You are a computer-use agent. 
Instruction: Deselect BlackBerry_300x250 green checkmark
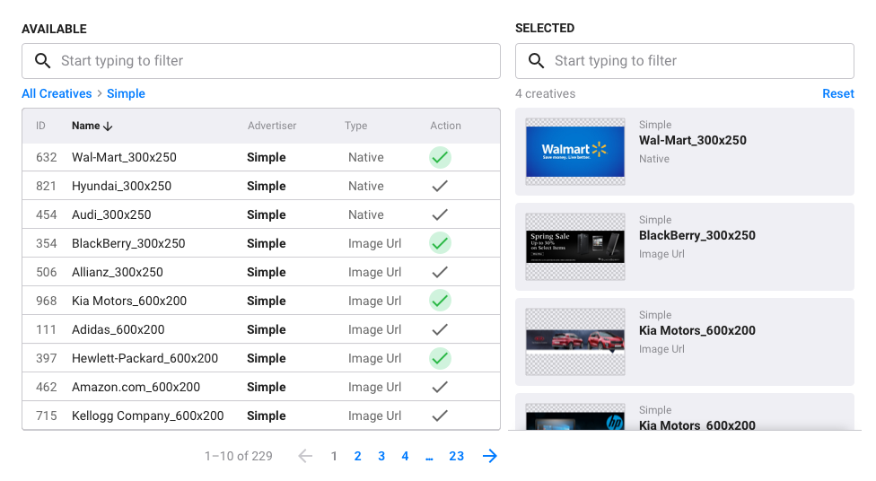(440, 243)
